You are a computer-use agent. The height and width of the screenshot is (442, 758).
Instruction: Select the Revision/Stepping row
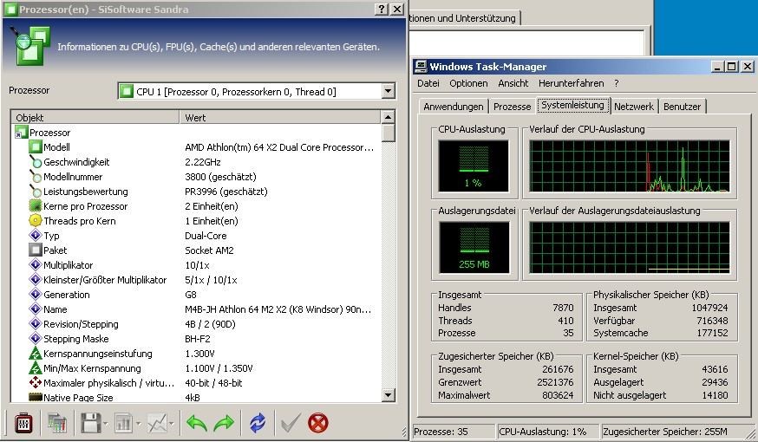click(x=196, y=324)
